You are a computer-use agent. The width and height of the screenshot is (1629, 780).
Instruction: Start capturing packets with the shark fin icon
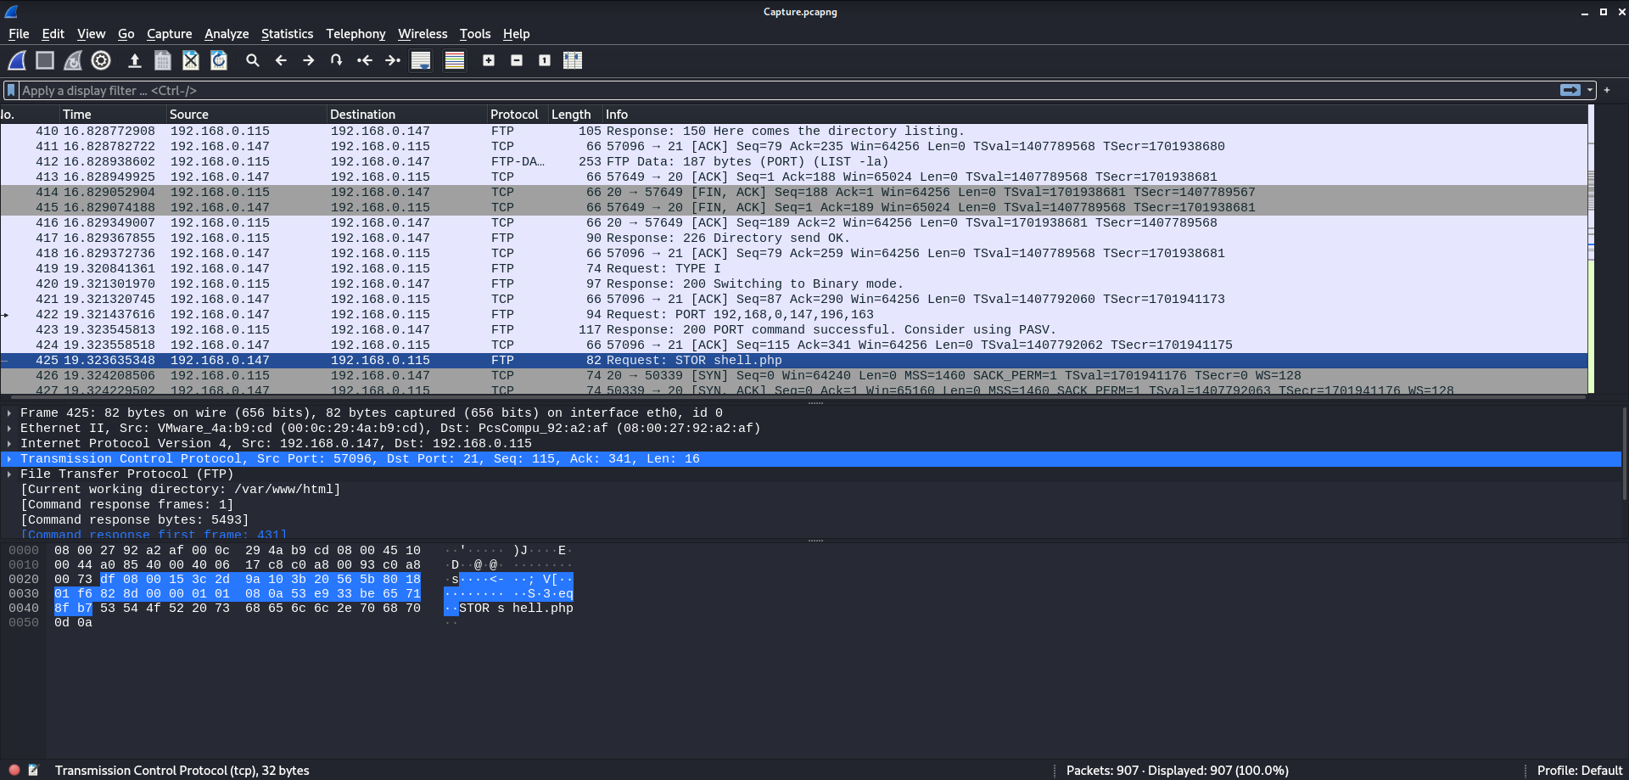pos(17,60)
